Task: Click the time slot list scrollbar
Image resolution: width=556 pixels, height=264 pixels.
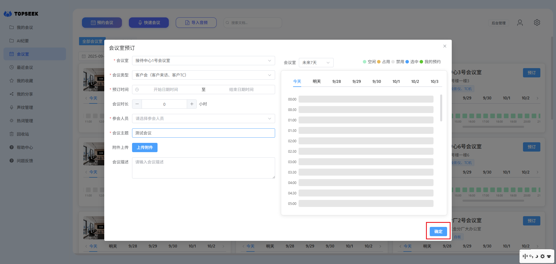Action: [x=441, y=108]
